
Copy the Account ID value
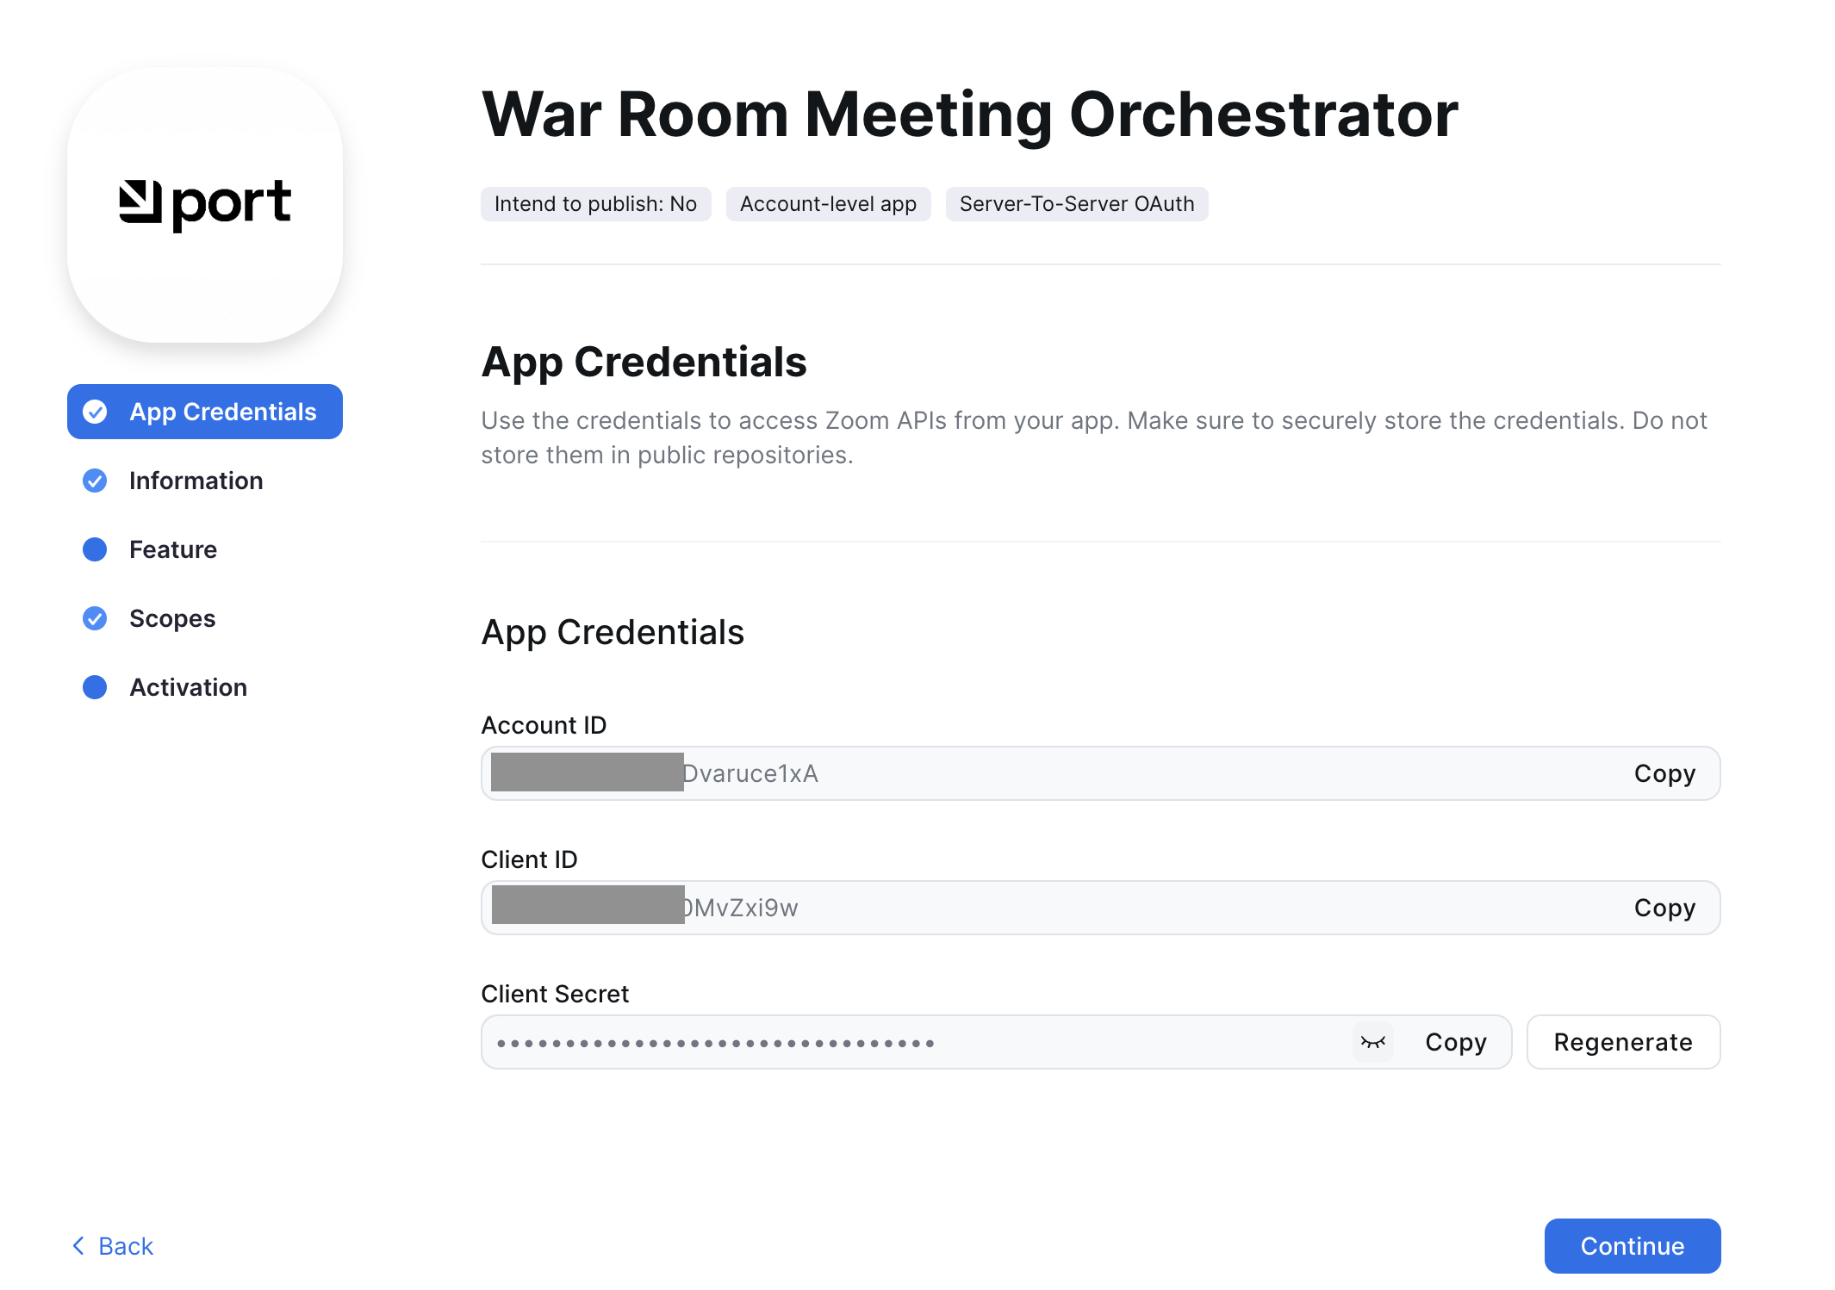(x=1664, y=773)
